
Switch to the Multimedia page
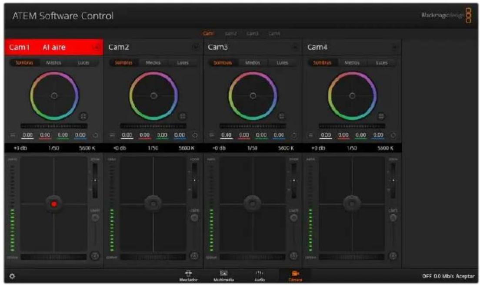coord(224,275)
